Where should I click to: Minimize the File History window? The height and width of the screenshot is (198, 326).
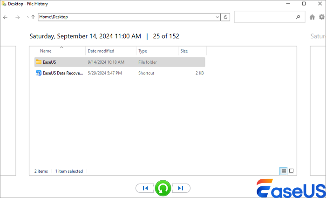(288, 4)
